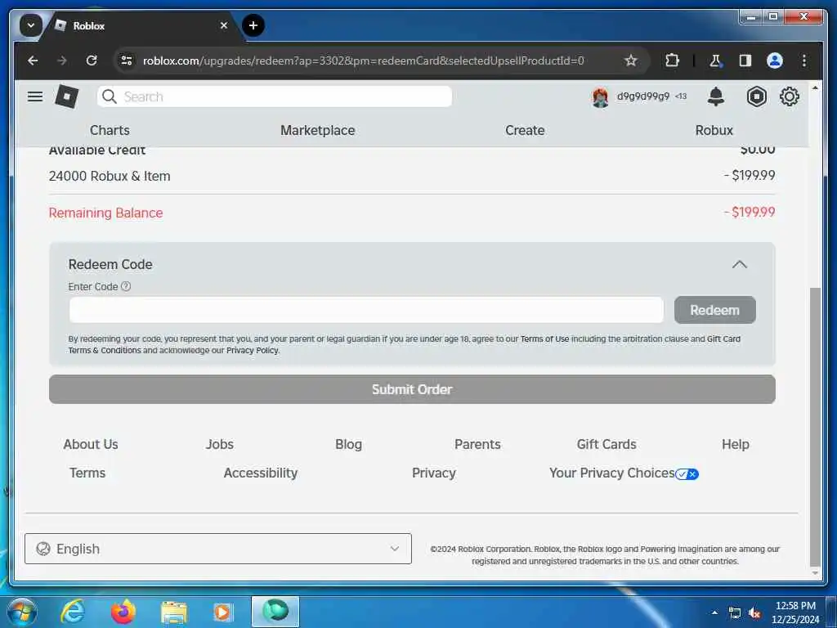Click the muted volume tray icon

[x=754, y=613]
